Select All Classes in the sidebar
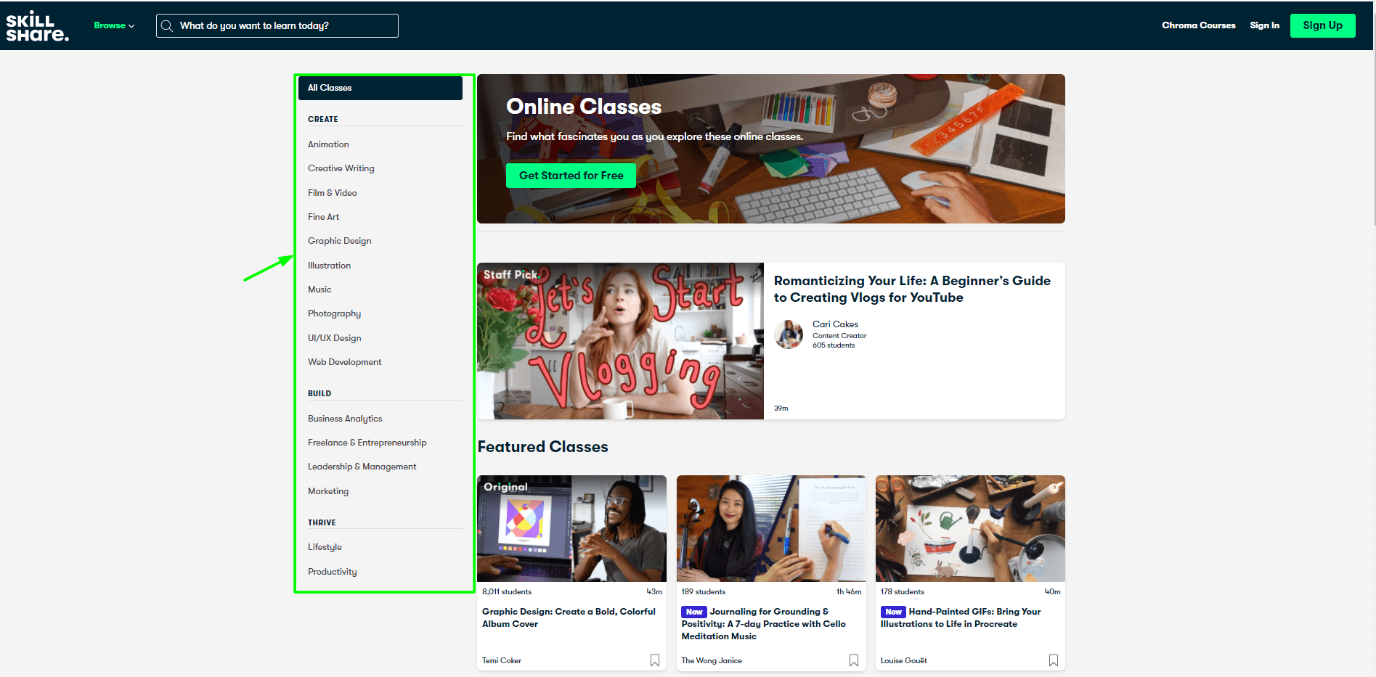Image resolution: width=1376 pixels, height=677 pixels. (x=380, y=88)
